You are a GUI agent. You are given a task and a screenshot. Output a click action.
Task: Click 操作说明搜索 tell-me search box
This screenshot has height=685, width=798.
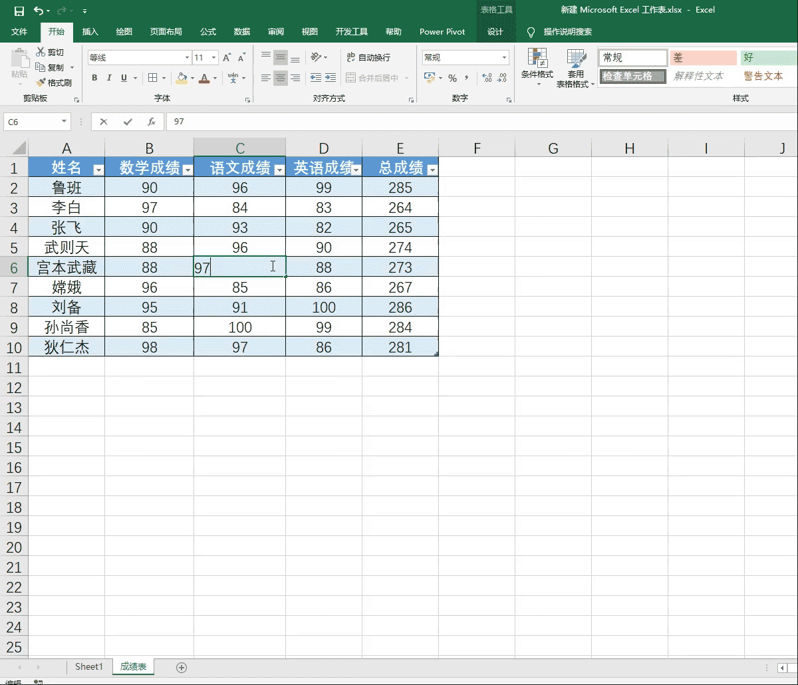tap(567, 32)
